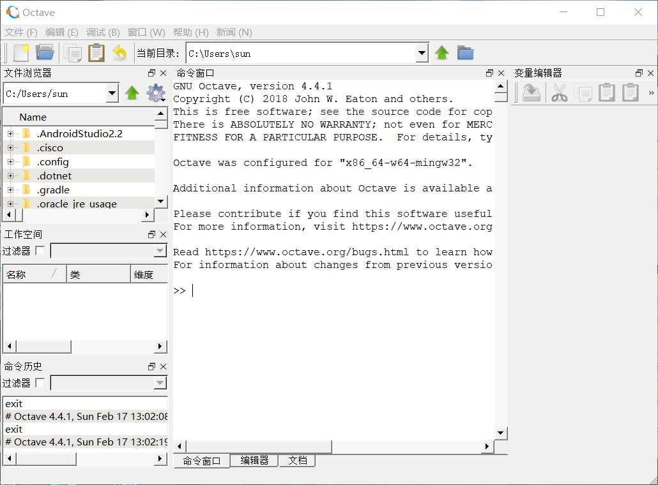
Task: Sort workspace by 维度 column
Action: (149, 274)
